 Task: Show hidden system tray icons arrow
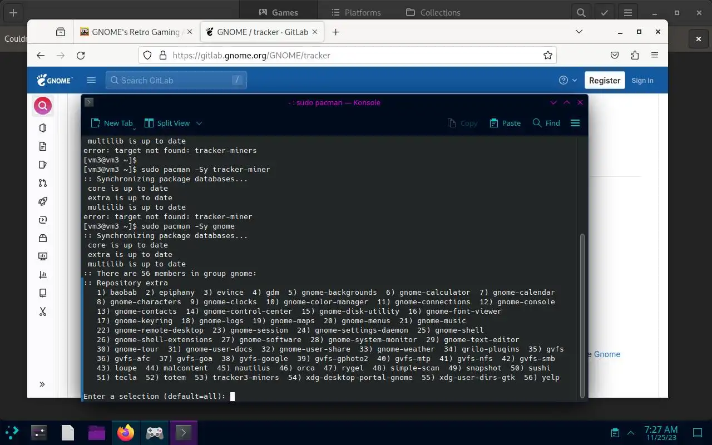click(x=631, y=433)
